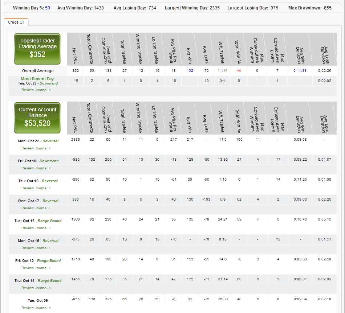The width and height of the screenshot is (345, 313).
Task: Expand Review Journal under Tue Oct 09
Action: tap(36, 308)
